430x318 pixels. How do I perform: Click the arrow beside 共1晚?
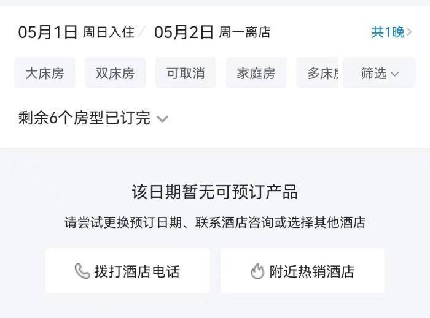pos(409,32)
